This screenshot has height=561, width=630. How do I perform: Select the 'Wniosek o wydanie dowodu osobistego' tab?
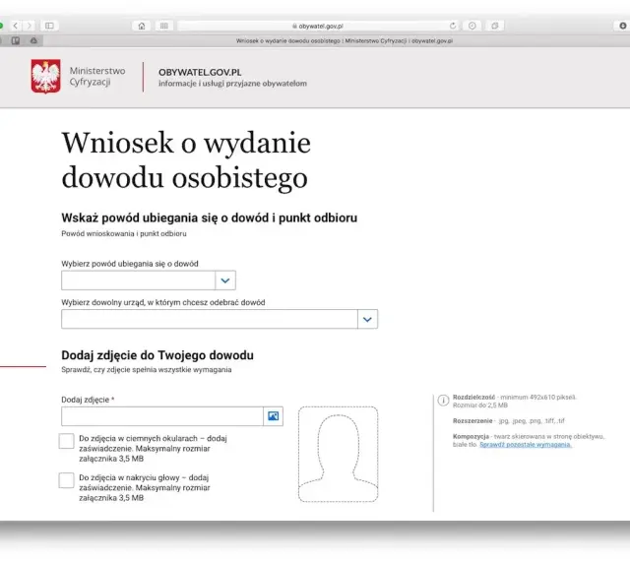(x=345, y=41)
